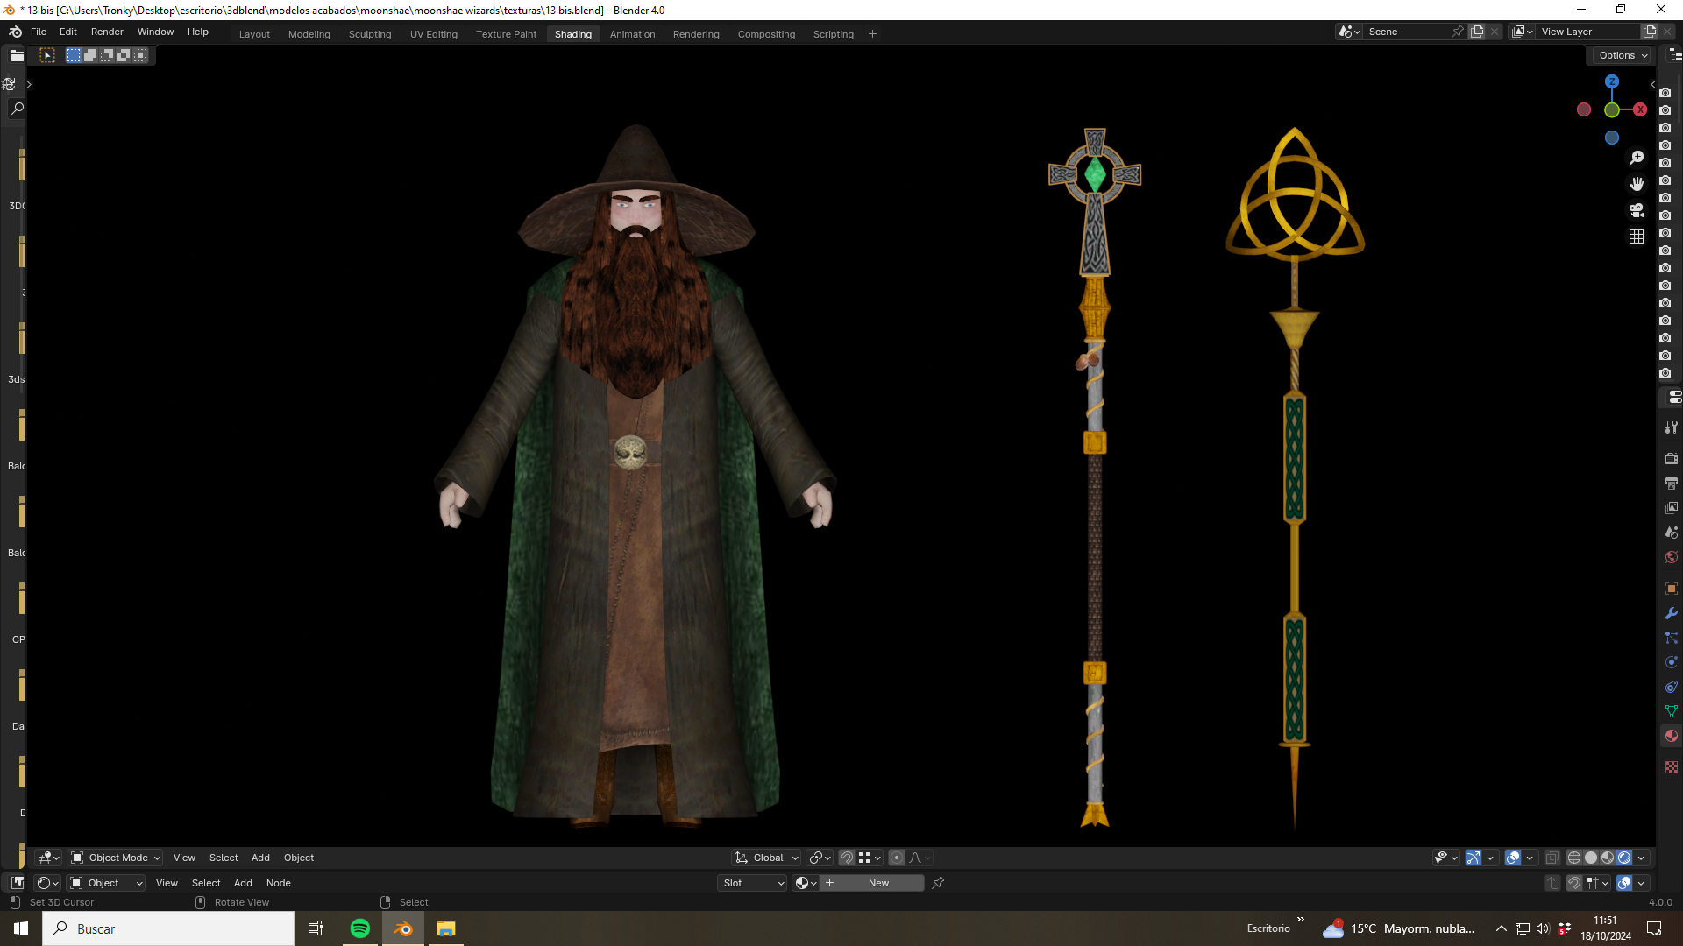Open the Options dropdown in viewport
Screen dimensions: 1683x946
(x=1623, y=55)
